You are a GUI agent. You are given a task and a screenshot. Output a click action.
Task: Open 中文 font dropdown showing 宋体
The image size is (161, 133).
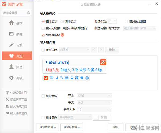(x=94, y=102)
